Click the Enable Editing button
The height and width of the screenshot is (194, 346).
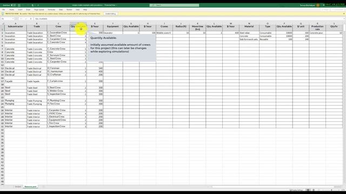pyautogui.click(x=110, y=13)
